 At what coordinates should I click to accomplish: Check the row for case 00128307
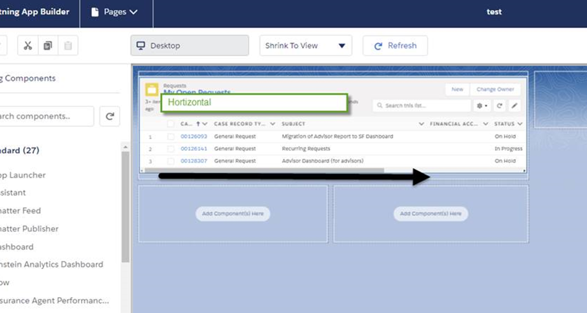(x=171, y=161)
